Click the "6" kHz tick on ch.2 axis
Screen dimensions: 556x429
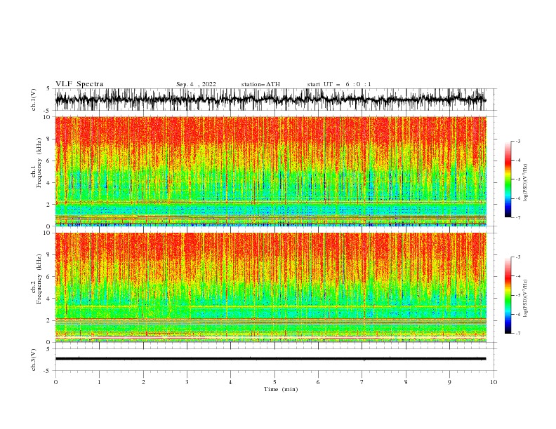click(50, 276)
